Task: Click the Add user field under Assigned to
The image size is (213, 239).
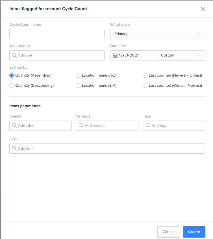Action: click(56, 55)
